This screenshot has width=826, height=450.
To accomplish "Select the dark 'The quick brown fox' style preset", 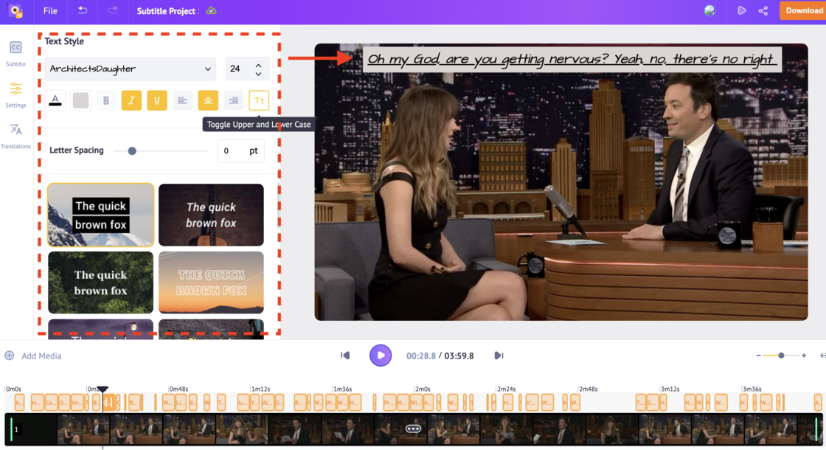I will [x=100, y=283].
